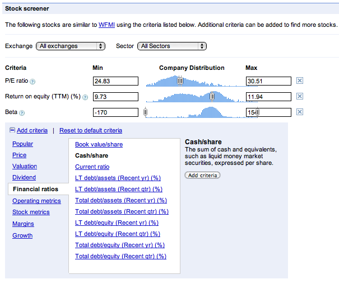Open the Exchange dropdown
This screenshot has width=339, height=284.
[71, 46]
